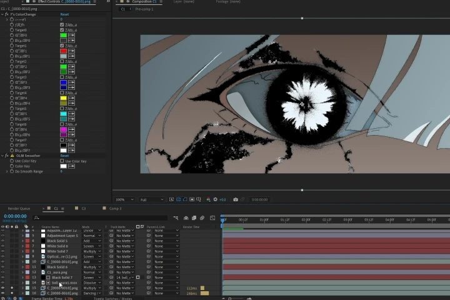Collapse F's ColorChange effect group

[2, 14]
